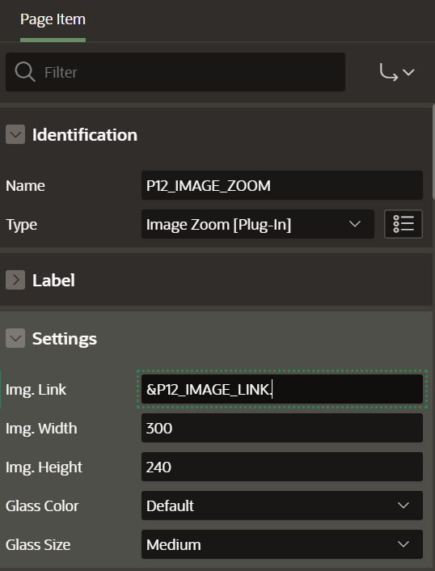
Task: Click the Img. Width label
Action: click(x=41, y=429)
